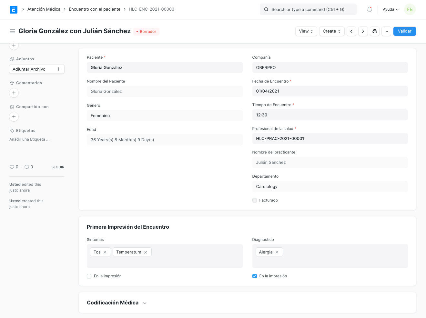This screenshot has width=426, height=318.
Task: Open the notifications bell
Action: tap(370, 9)
